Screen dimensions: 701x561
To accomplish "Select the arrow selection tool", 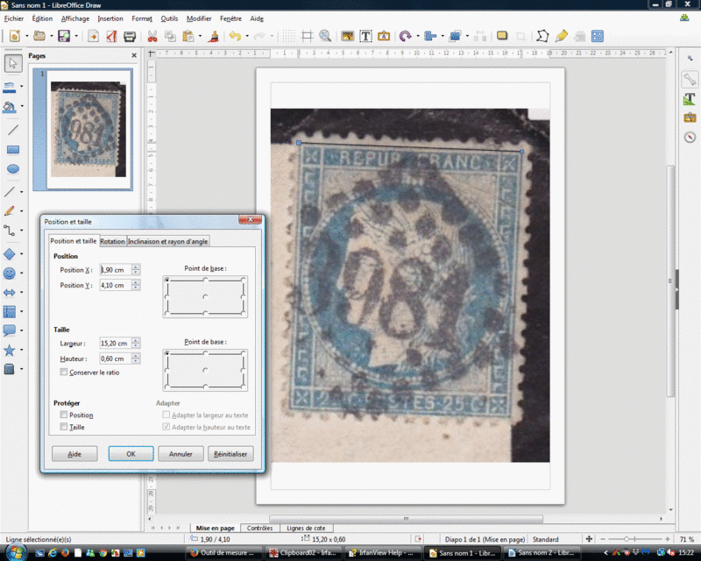I will point(13,63).
